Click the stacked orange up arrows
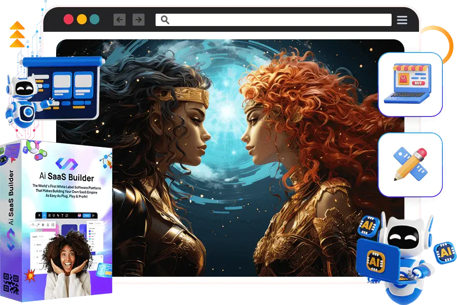Image resolution: width=457 pixels, height=305 pixels. coord(17,35)
